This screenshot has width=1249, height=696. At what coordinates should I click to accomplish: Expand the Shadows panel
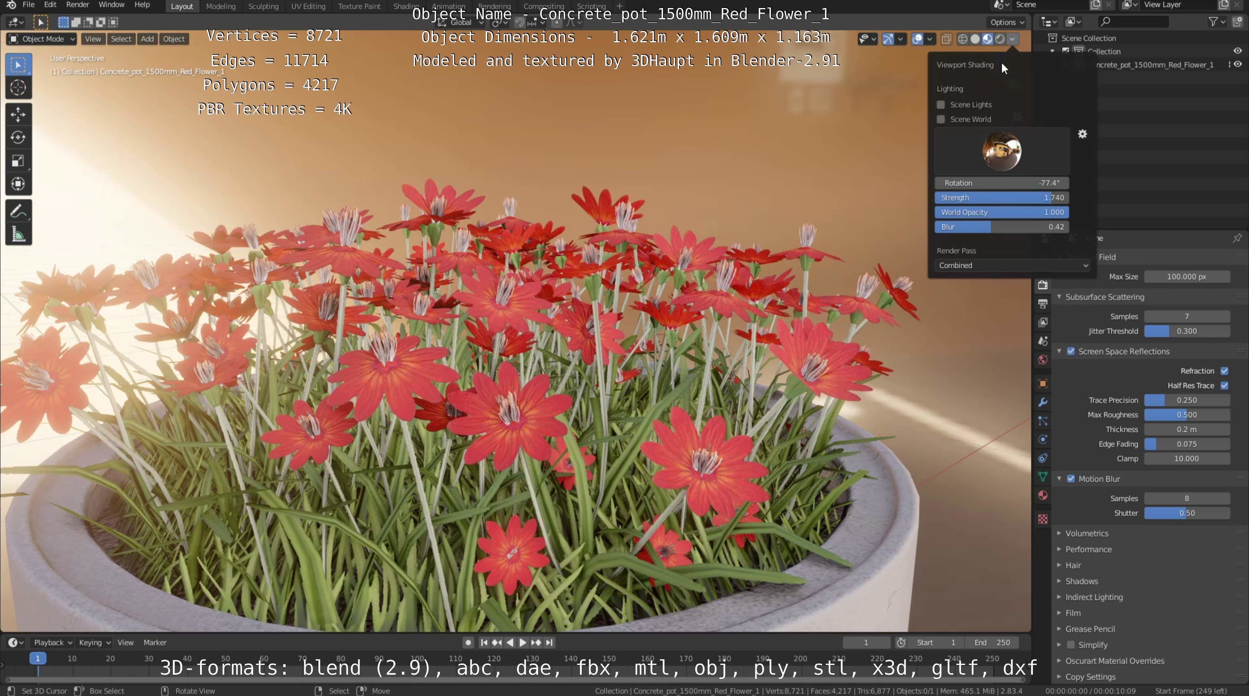pos(1081,581)
